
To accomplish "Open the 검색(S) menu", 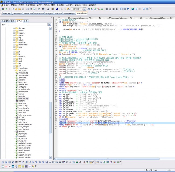I will point(21,5).
